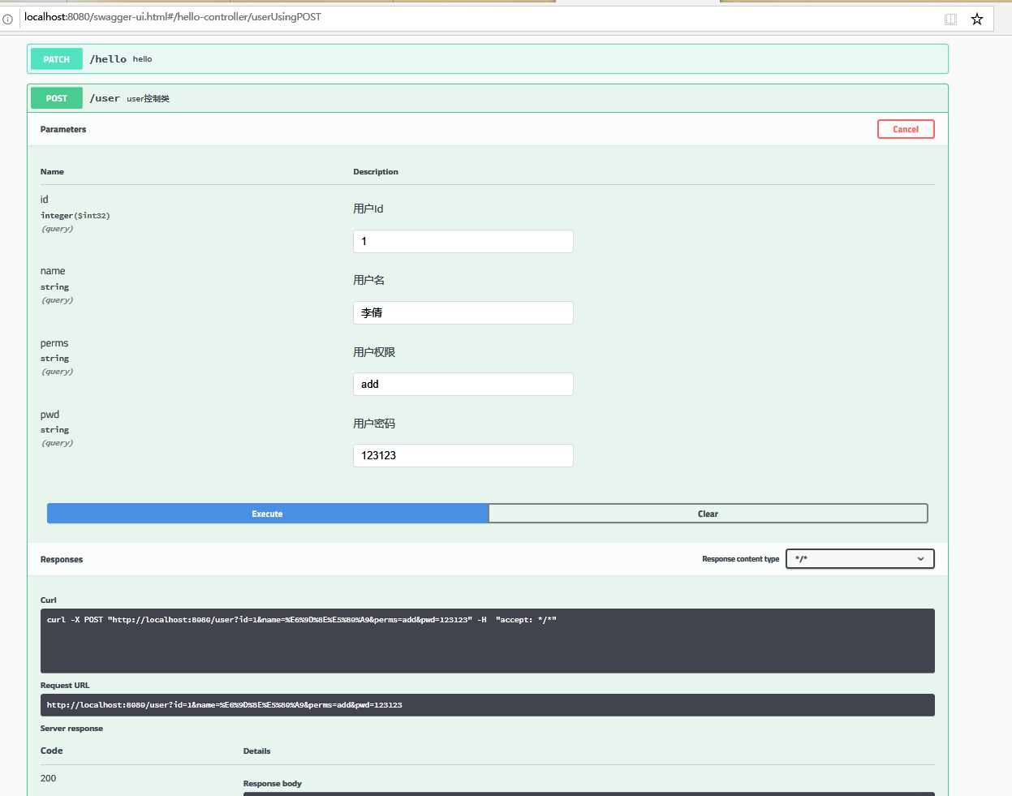Click the Parameters heading
The height and width of the screenshot is (796, 1012).
pos(63,130)
